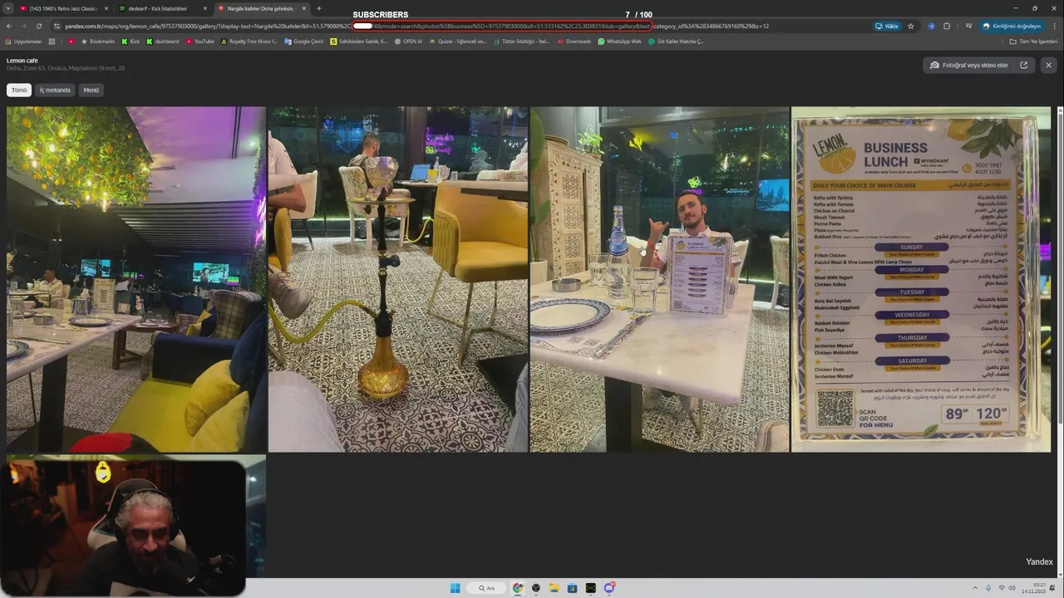Open the Downloads bookmark
Screen dimensions: 1064x598
(x=574, y=41)
